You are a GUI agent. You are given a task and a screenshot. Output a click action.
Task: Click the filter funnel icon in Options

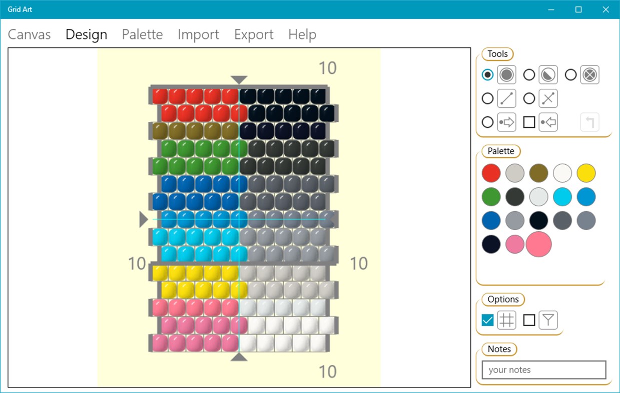pos(548,320)
